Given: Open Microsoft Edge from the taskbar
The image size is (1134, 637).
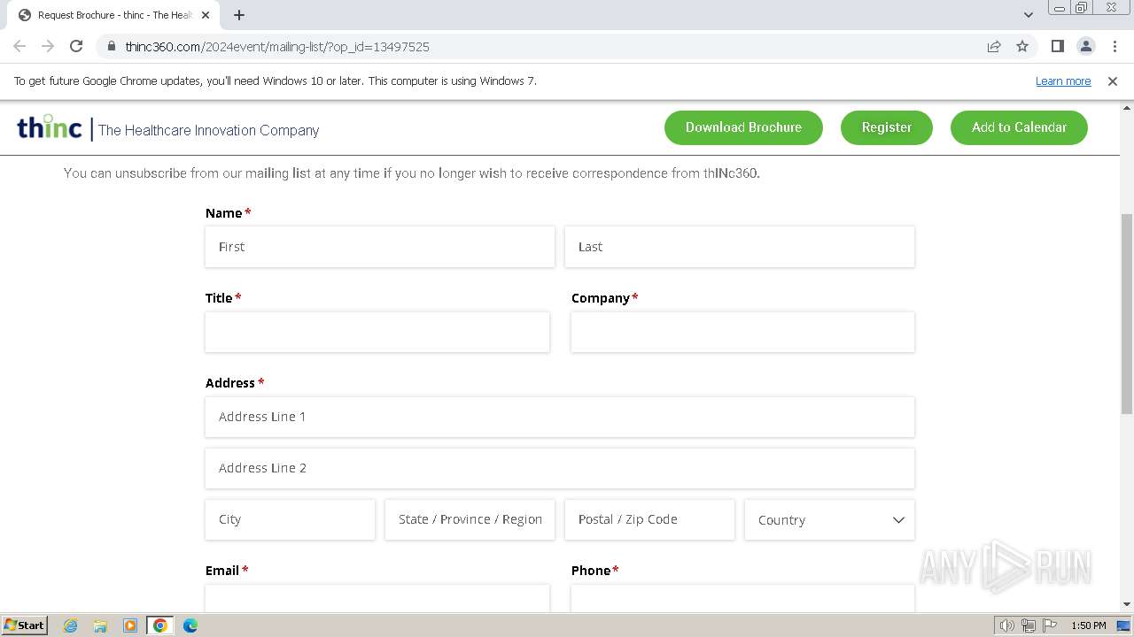Looking at the screenshot, I should [190, 625].
